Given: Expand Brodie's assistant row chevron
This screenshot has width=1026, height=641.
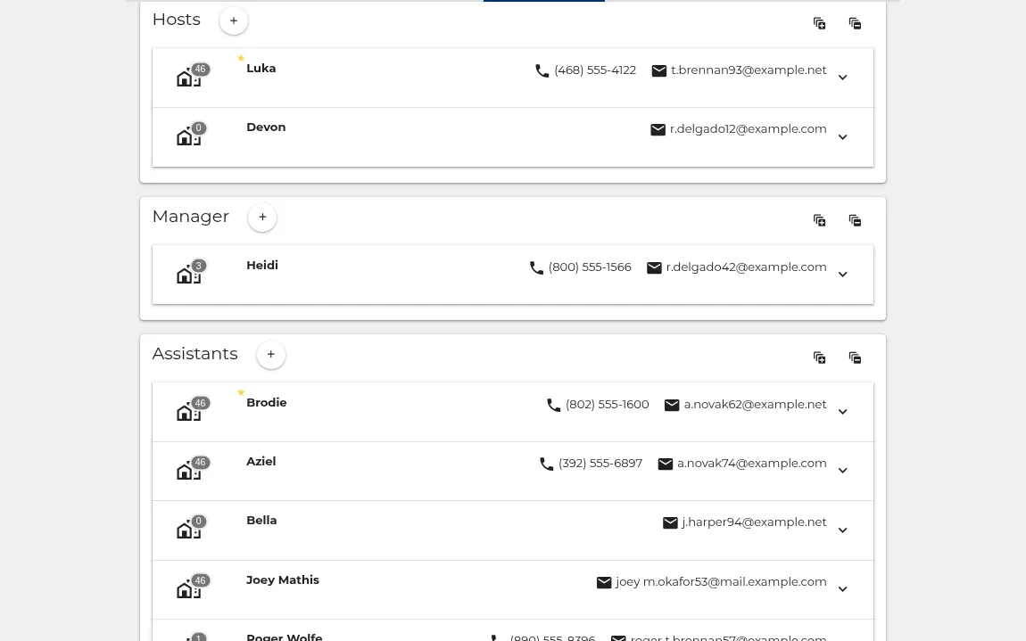Looking at the screenshot, I should tap(843, 411).
